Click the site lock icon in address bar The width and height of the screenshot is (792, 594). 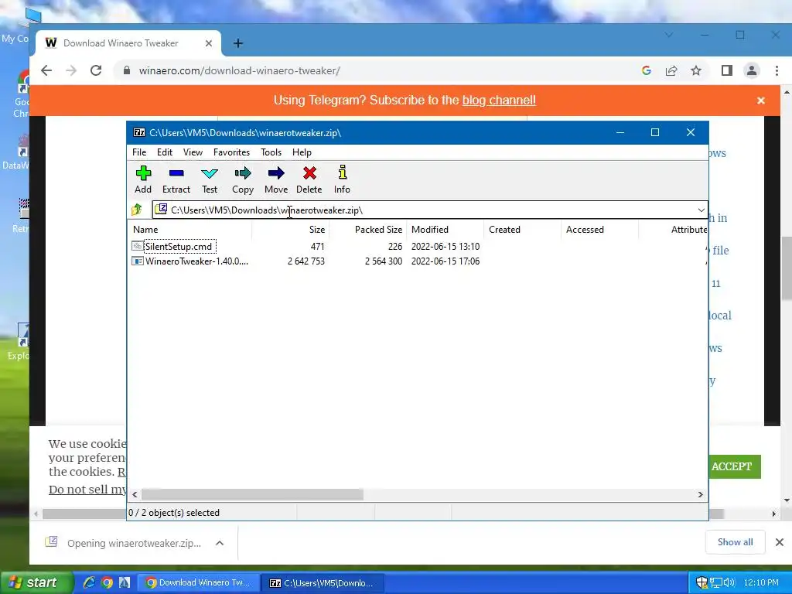pyautogui.click(x=127, y=70)
